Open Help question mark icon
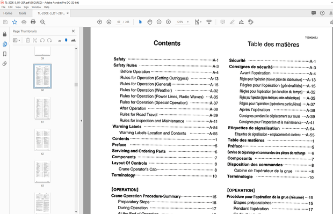The image size is (333, 214). pyautogui.click(x=322, y=13)
